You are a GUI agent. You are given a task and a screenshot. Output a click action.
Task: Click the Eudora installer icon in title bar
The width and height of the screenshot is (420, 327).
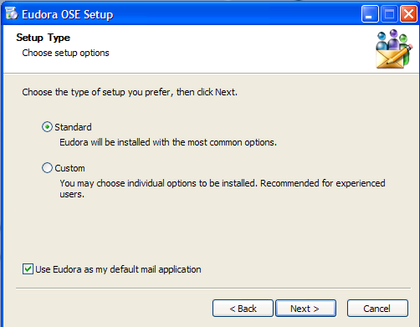(x=12, y=14)
